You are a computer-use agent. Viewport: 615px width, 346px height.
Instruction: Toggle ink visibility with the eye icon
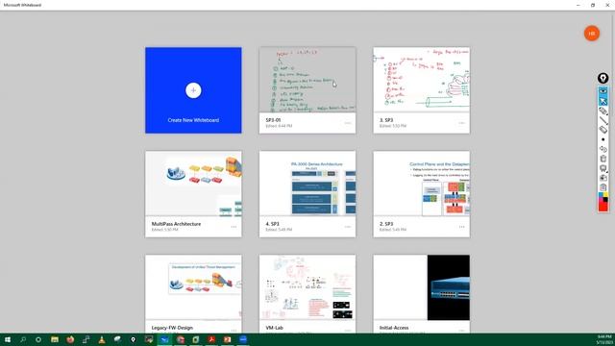click(603, 91)
